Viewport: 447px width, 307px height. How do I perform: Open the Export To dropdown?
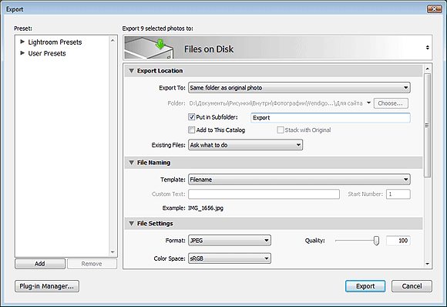tap(299, 88)
